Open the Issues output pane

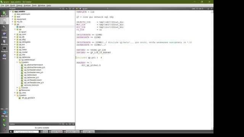click(x=44, y=132)
